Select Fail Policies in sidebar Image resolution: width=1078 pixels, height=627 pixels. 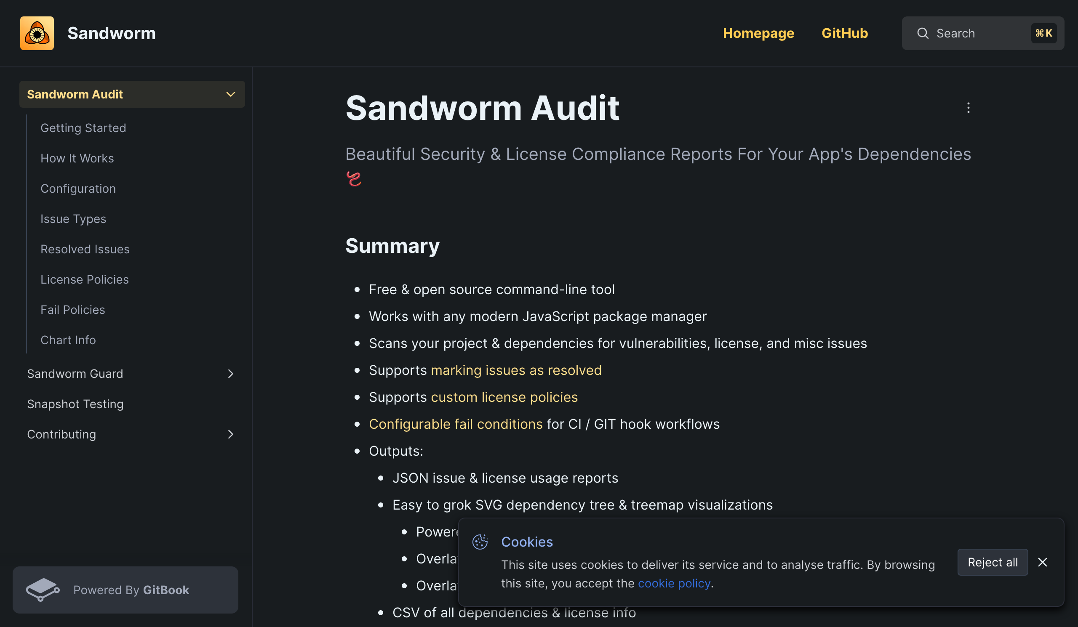pos(73,310)
